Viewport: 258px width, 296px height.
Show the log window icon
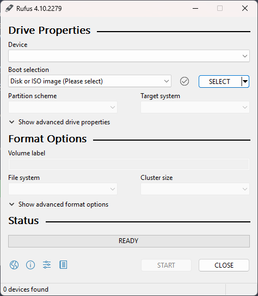(x=63, y=265)
